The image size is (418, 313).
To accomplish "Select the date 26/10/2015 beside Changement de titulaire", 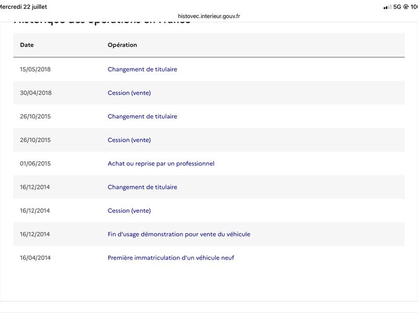I will tap(35, 116).
